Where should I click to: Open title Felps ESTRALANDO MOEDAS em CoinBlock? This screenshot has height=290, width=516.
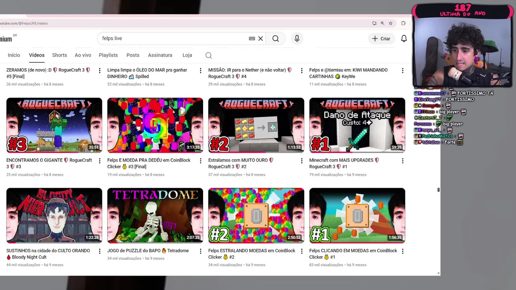point(252,254)
